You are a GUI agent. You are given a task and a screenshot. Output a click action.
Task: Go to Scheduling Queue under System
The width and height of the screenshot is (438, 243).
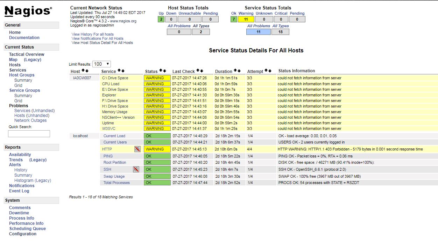click(28, 229)
